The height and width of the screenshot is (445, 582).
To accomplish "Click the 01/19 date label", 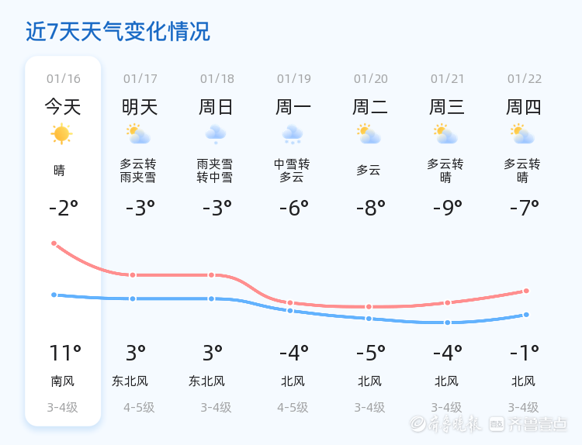I will [294, 79].
